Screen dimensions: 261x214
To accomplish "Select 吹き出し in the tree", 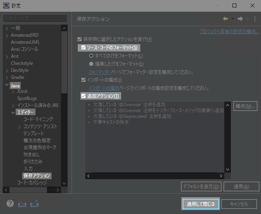I will coord(32,155).
